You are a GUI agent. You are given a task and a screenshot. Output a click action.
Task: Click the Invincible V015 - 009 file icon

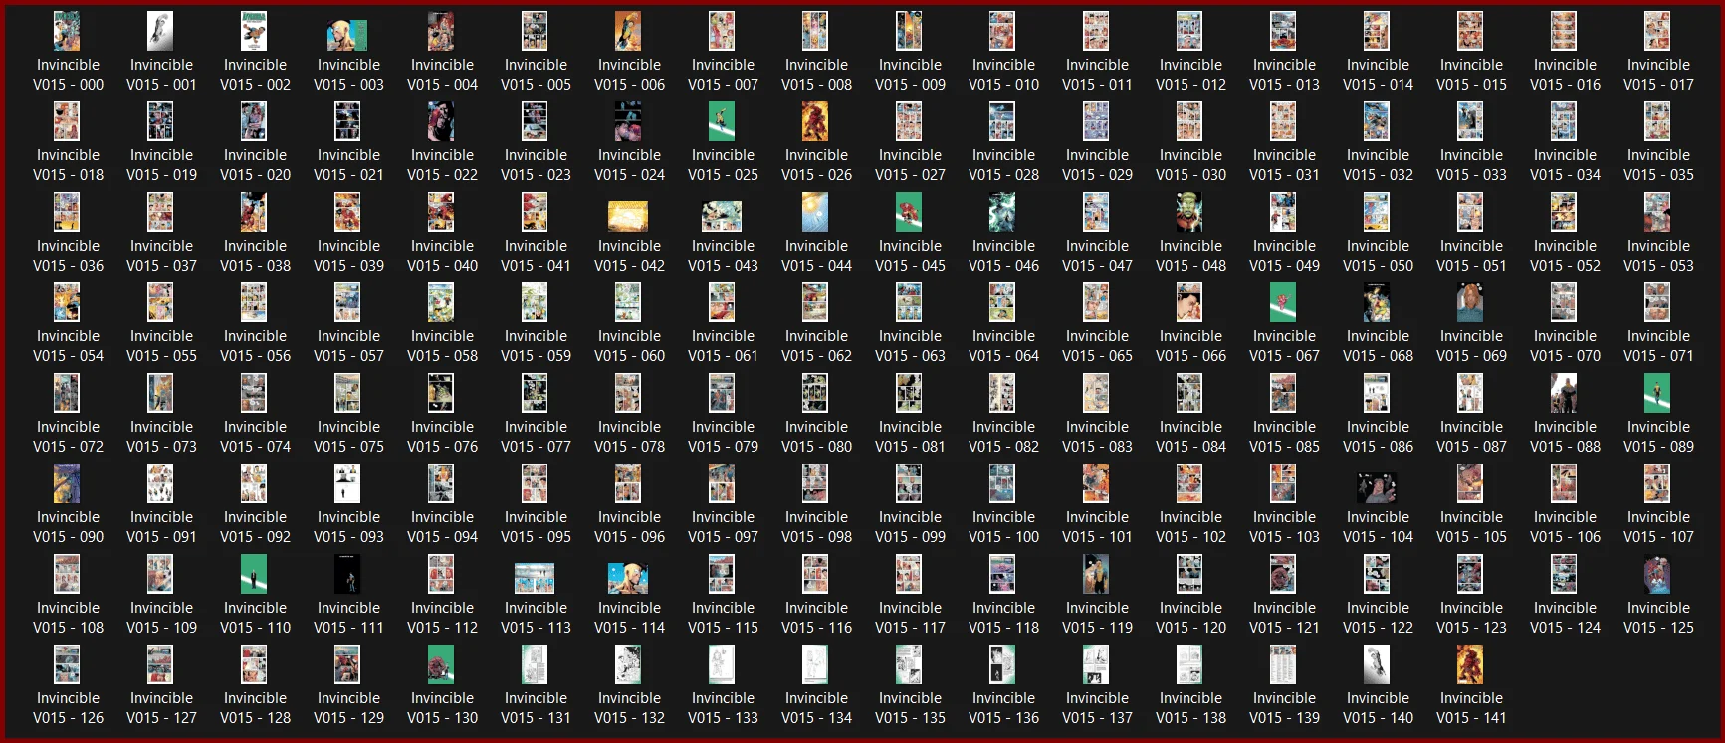(x=909, y=32)
